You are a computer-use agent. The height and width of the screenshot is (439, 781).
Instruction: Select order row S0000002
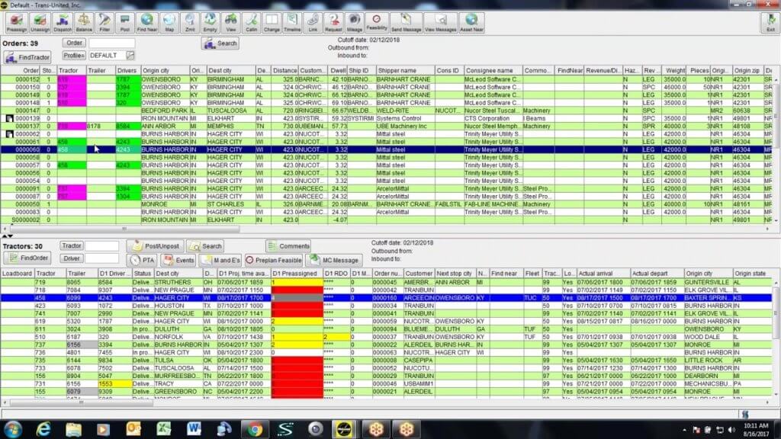pos(387,220)
